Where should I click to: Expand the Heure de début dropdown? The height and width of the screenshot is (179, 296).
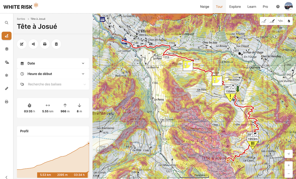53,74
